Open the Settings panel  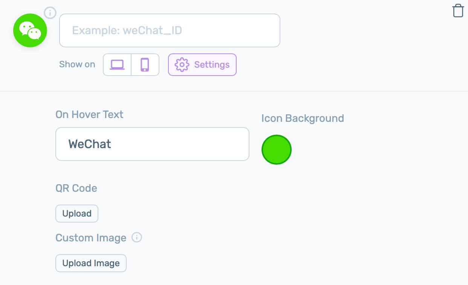tap(202, 65)
